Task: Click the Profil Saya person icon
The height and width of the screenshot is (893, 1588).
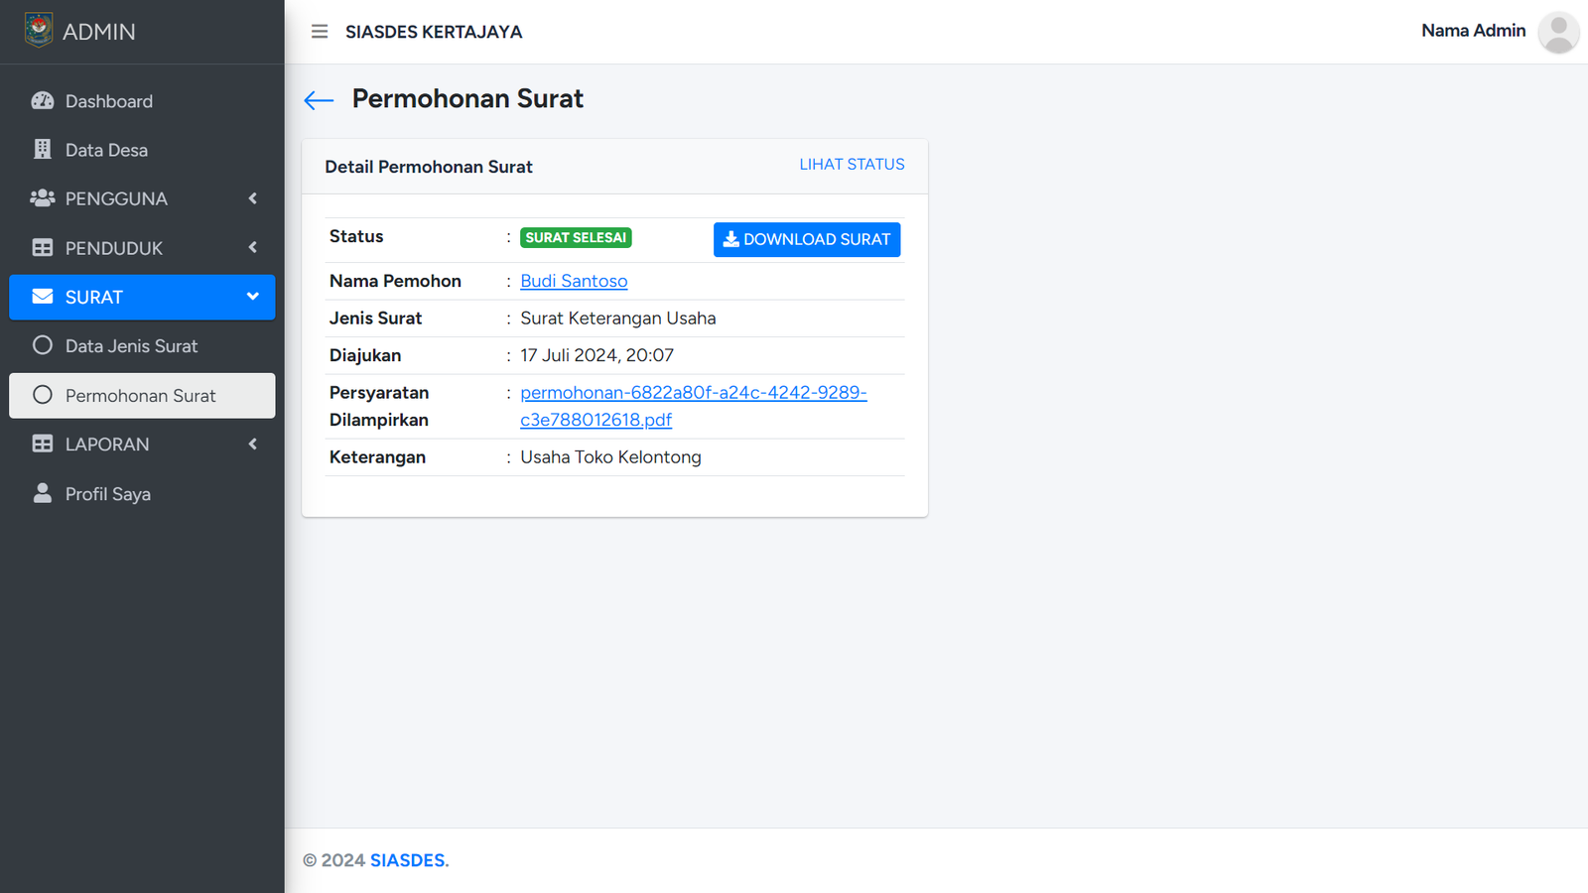Action: pos(43,493)
